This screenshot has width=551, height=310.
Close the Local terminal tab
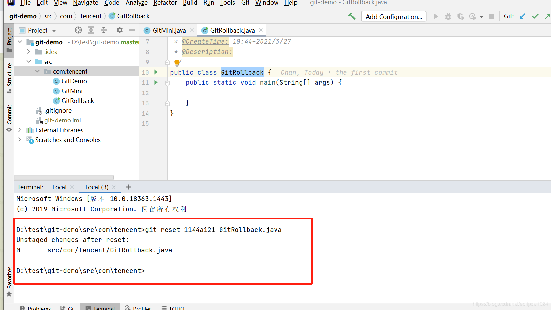click(x=72, y=187)
